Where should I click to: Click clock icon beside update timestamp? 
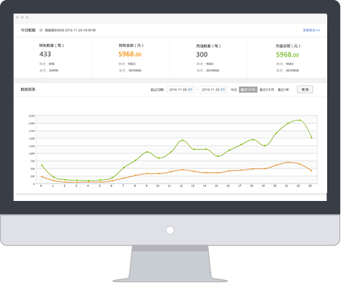(41, 30)
